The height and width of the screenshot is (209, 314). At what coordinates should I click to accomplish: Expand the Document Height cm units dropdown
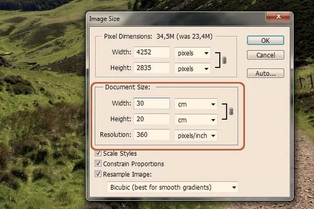(196, 119)
